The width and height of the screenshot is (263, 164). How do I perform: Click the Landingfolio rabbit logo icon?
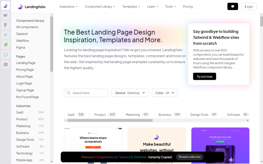[21, 6]
